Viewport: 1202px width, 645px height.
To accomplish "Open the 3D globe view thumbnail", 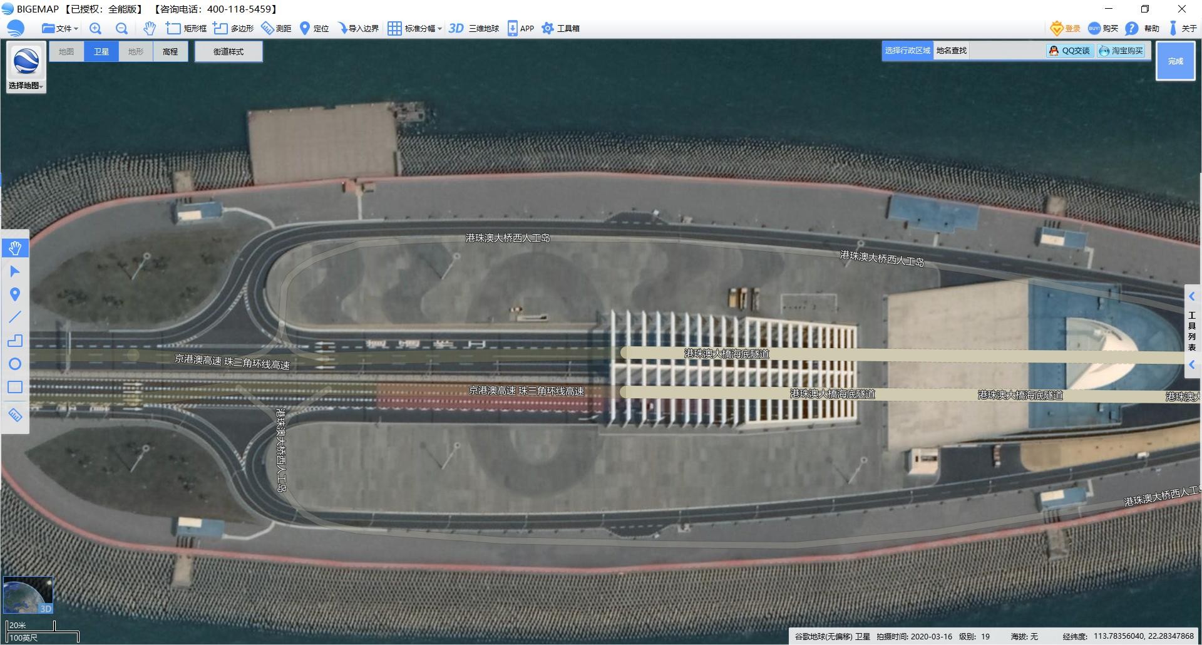I will click(28, 595).
